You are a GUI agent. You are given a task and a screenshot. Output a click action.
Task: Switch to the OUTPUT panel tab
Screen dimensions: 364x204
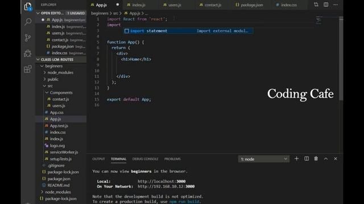(98, 159)
